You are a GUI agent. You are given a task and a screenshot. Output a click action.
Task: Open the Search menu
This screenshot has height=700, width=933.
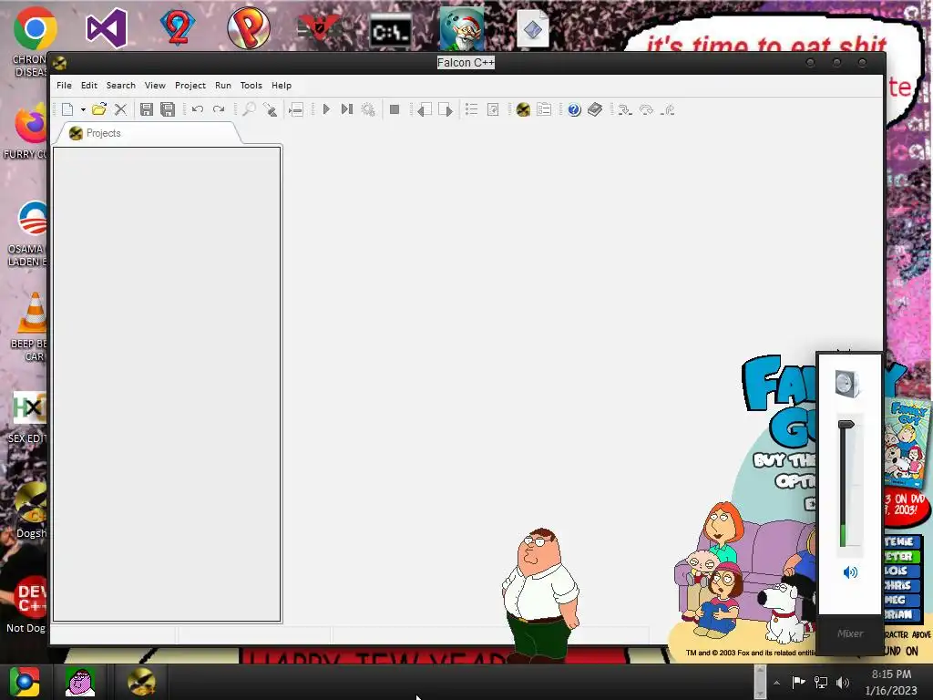click(x=121, y=85)
